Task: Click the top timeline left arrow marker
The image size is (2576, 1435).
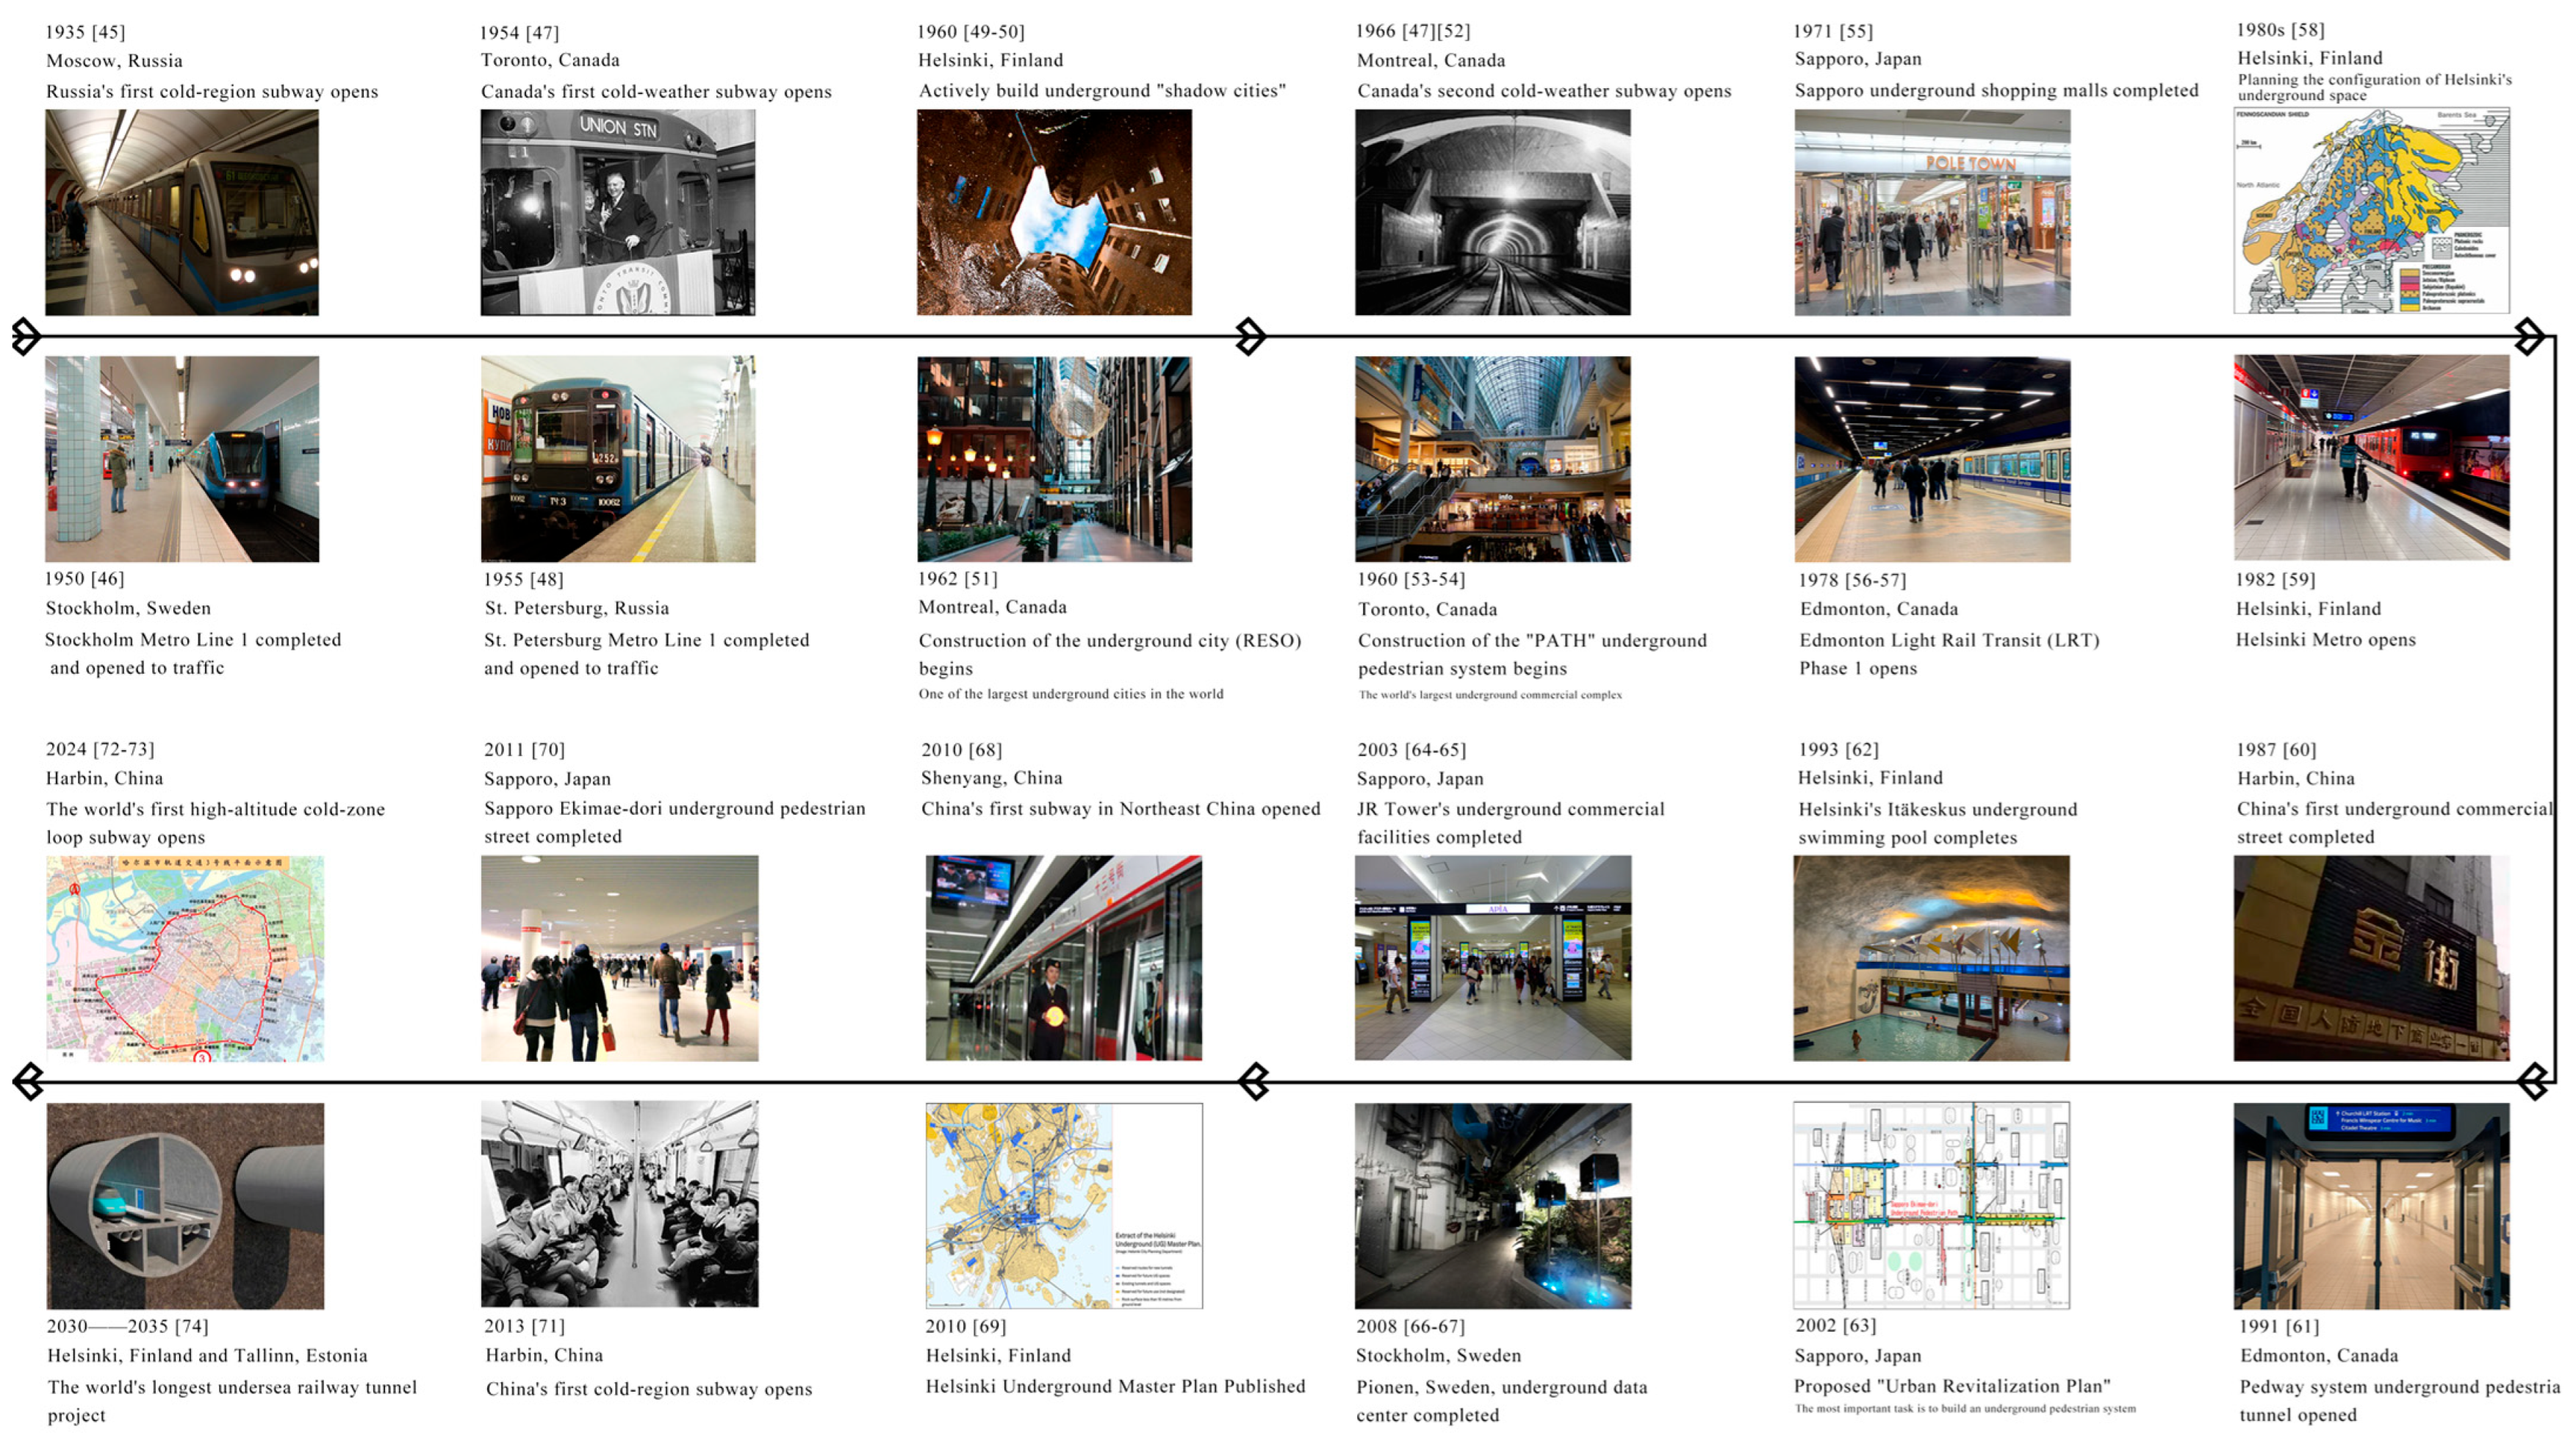Action: [26, 336]
